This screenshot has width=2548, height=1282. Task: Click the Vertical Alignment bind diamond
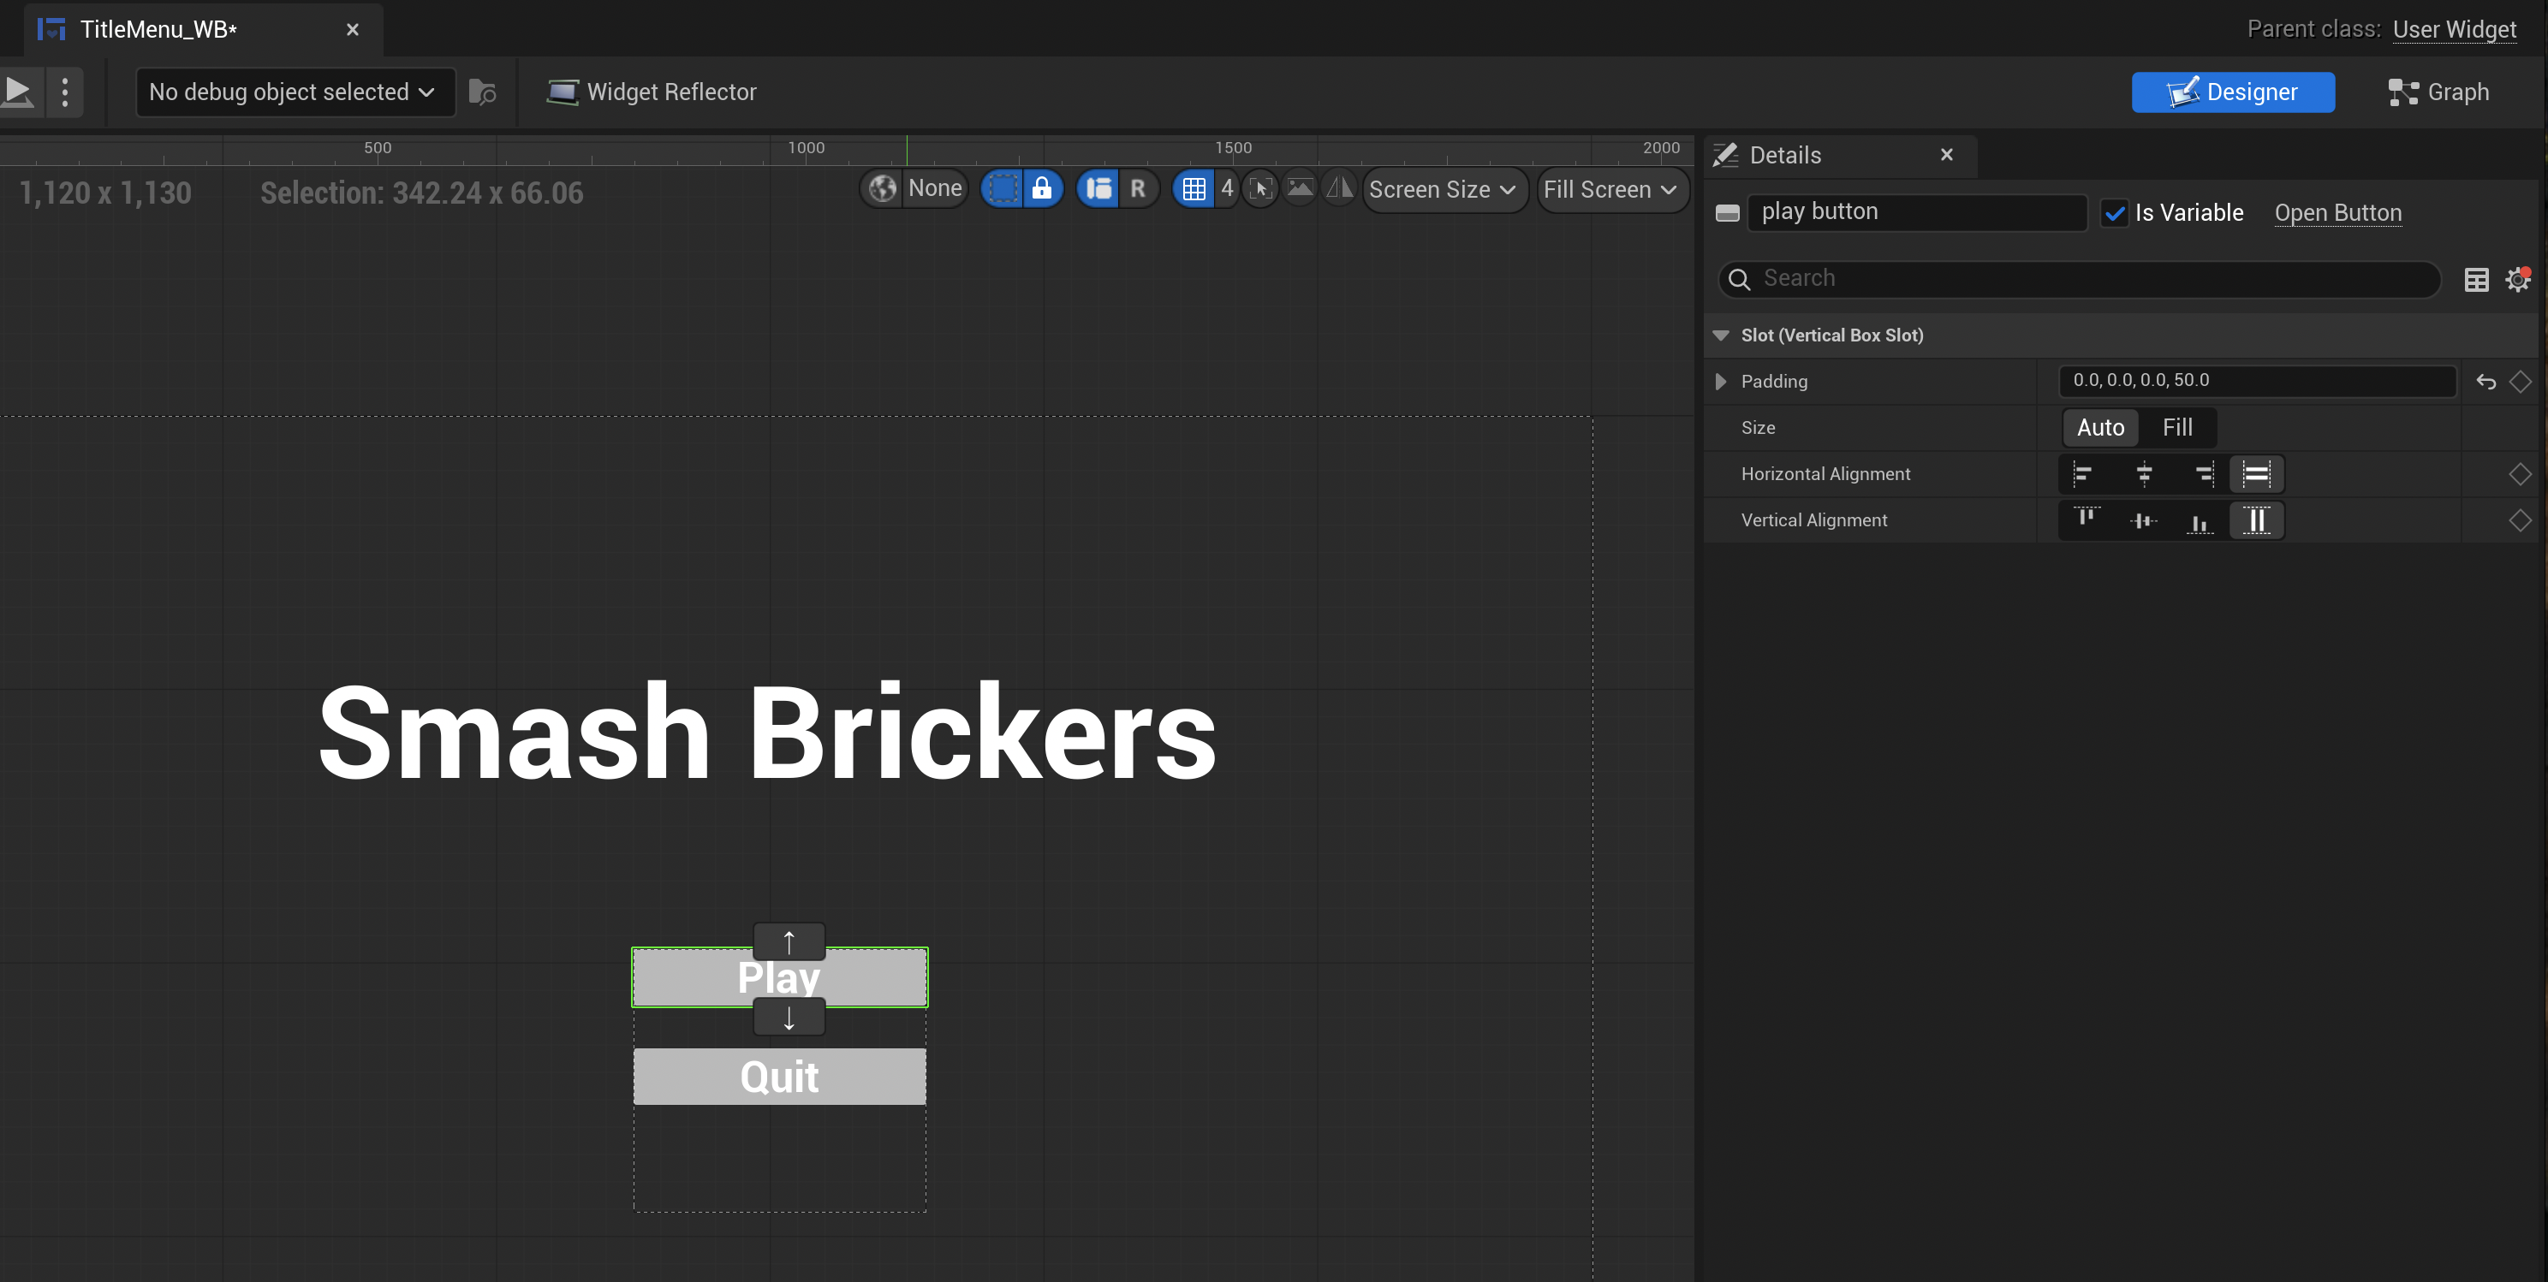pyautogui.click(x=2521, y=520)
